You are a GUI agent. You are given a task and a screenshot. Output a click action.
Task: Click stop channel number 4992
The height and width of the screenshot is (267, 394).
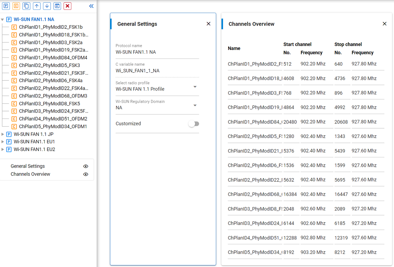[x=340, y=107]
